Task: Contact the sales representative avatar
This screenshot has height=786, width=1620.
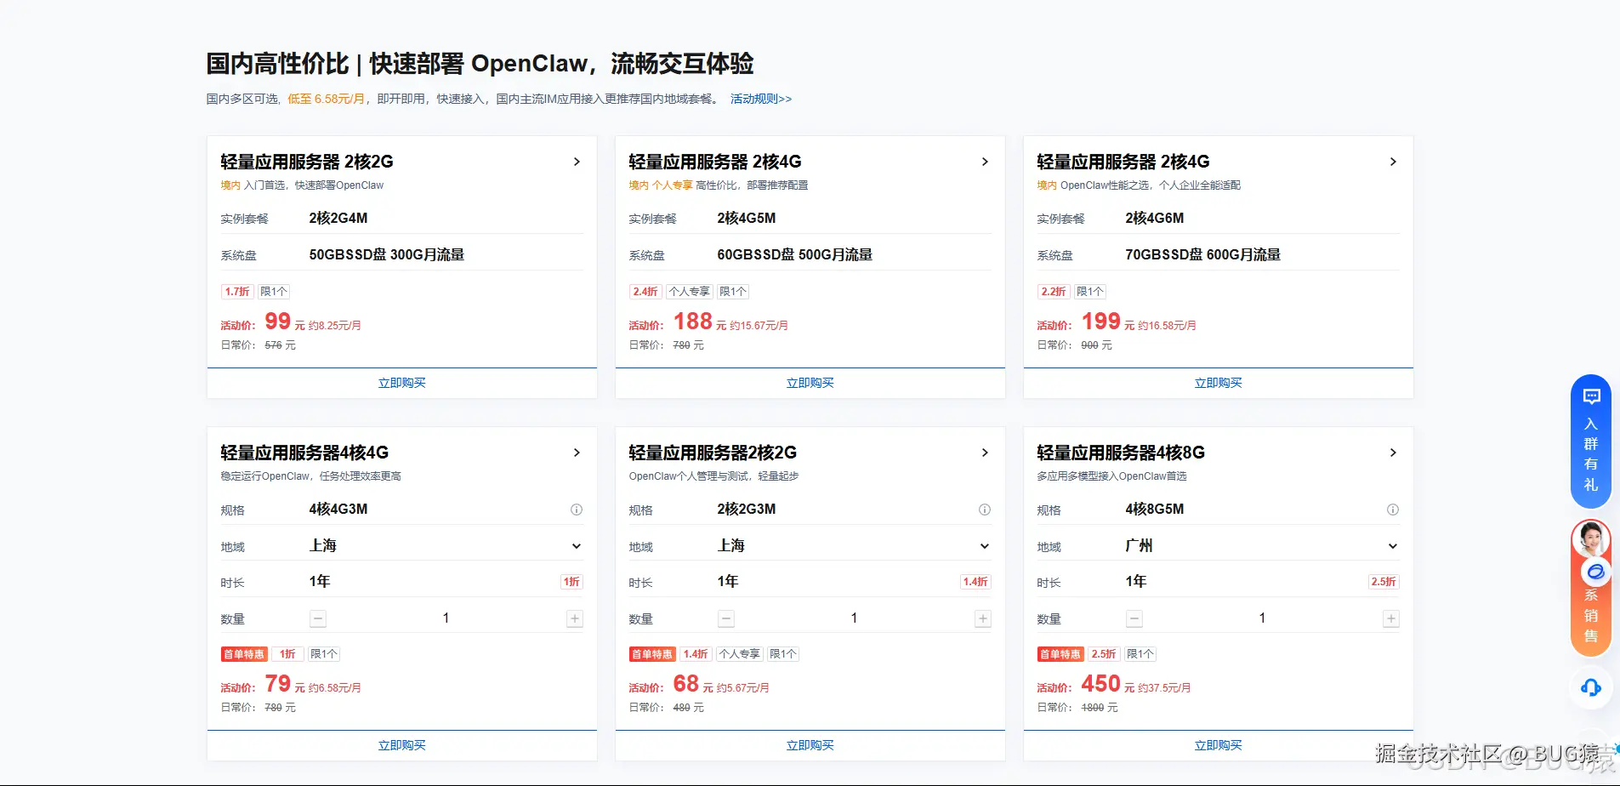Action: point(1591,539)
